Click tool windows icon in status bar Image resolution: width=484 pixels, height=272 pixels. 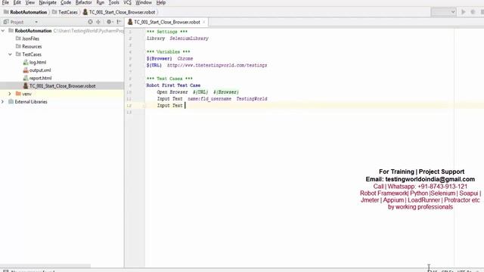(5, 270)
